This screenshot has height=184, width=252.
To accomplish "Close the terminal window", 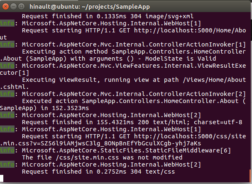I will coord(6,6).
